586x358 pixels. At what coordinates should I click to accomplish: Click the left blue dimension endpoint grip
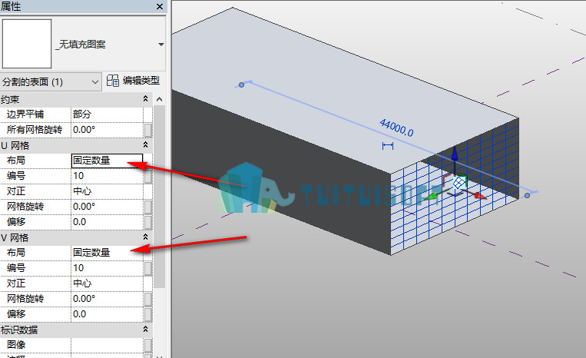[x=241, y=85]
